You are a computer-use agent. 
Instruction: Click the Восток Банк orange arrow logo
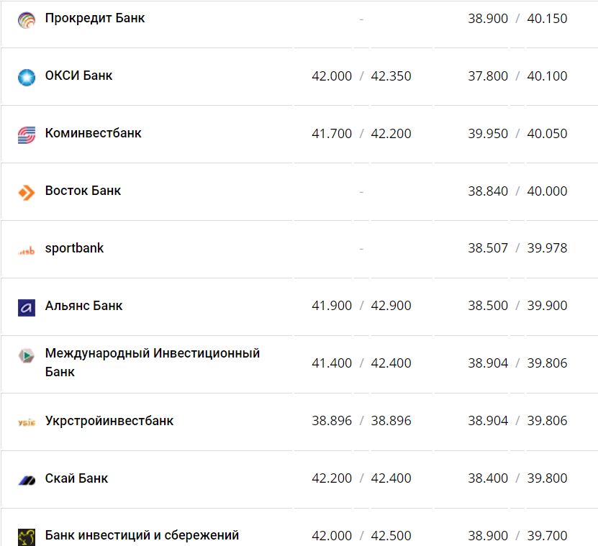[x=27, y=192]
